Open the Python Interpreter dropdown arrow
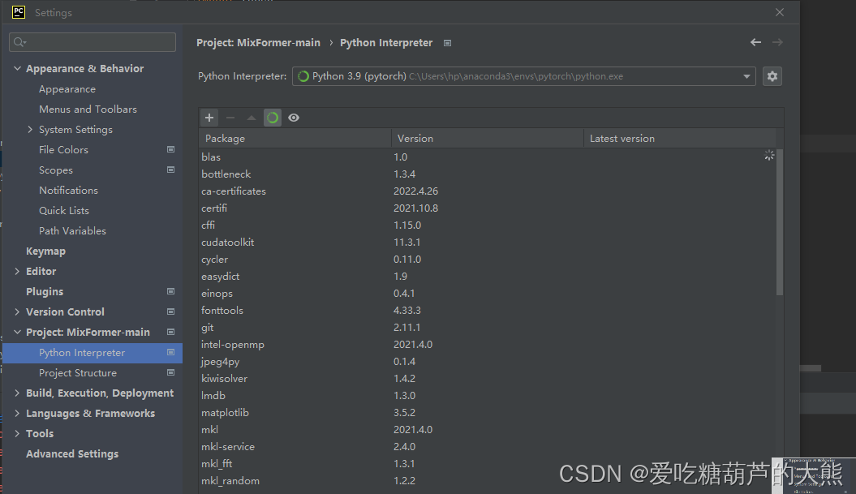 (746, 76)
